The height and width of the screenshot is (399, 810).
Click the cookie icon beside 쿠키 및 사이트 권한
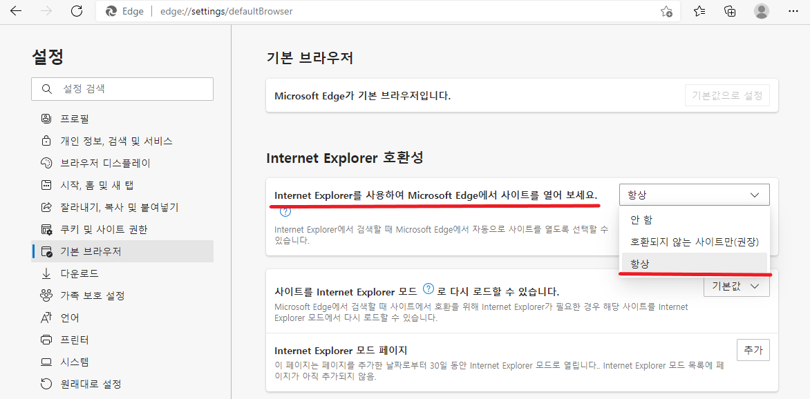point(46,229)
